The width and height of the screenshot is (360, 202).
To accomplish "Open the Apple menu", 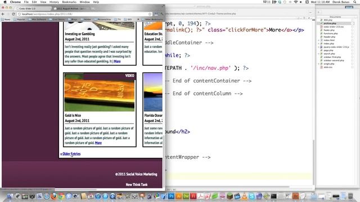I will tap(5, 2).
